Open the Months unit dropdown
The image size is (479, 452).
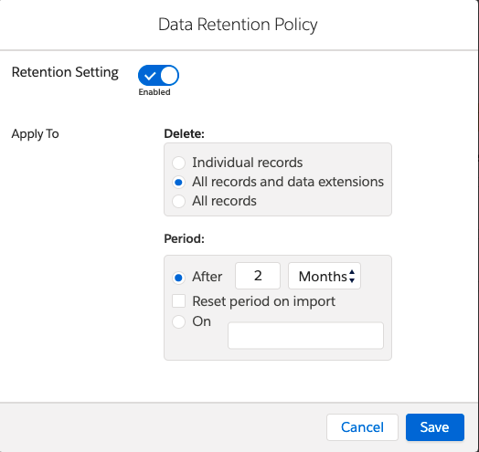[325, 276]
